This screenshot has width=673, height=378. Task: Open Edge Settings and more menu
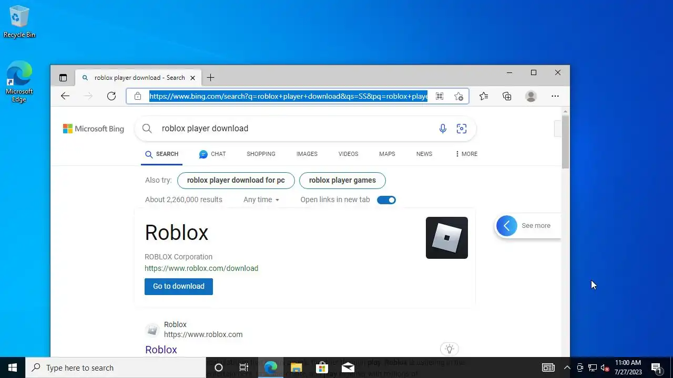pos(555,96)
